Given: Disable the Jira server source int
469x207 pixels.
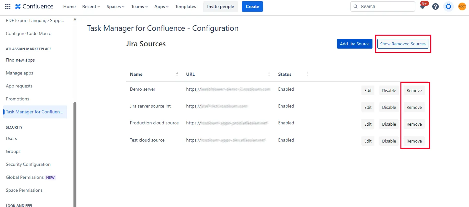Looking at the screenshot, I should 389,107.
